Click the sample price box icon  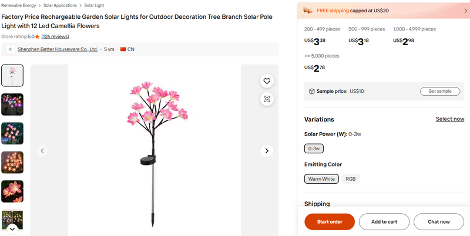coord(312,91)
